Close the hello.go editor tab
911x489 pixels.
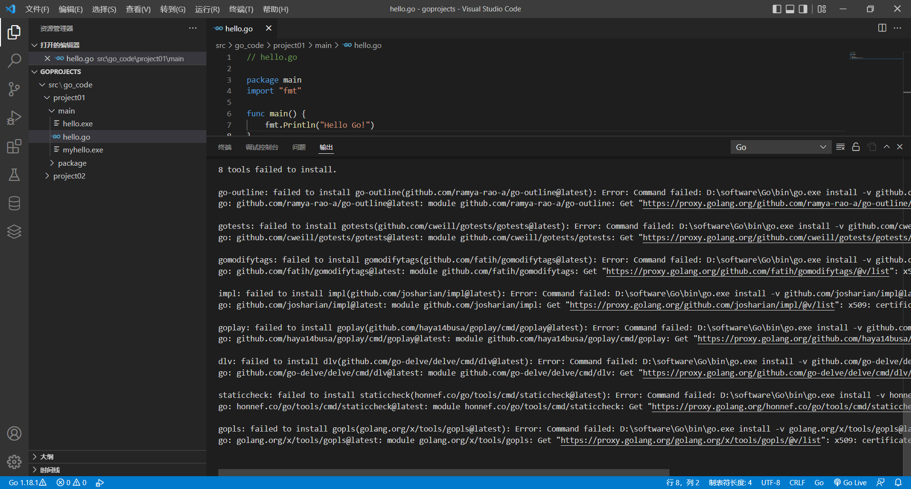pos(269,28)
